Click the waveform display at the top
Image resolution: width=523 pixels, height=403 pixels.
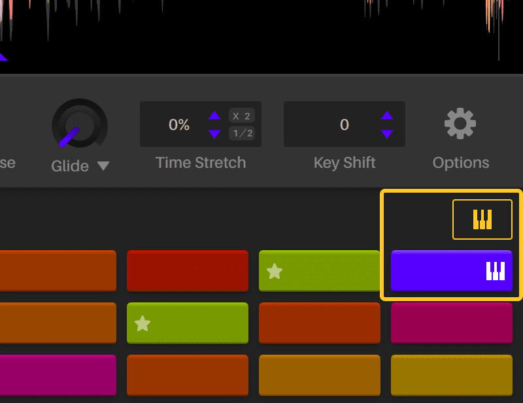(x=261, y=33)
